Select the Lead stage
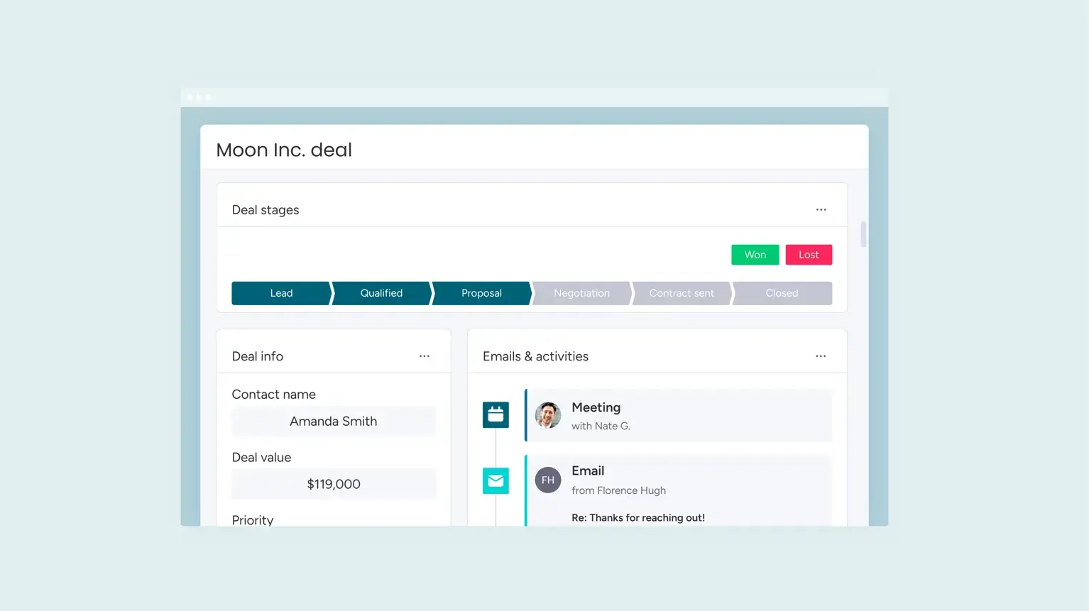Image resolution: width=1089 pixels, height=611 pixels. point(281,293)
